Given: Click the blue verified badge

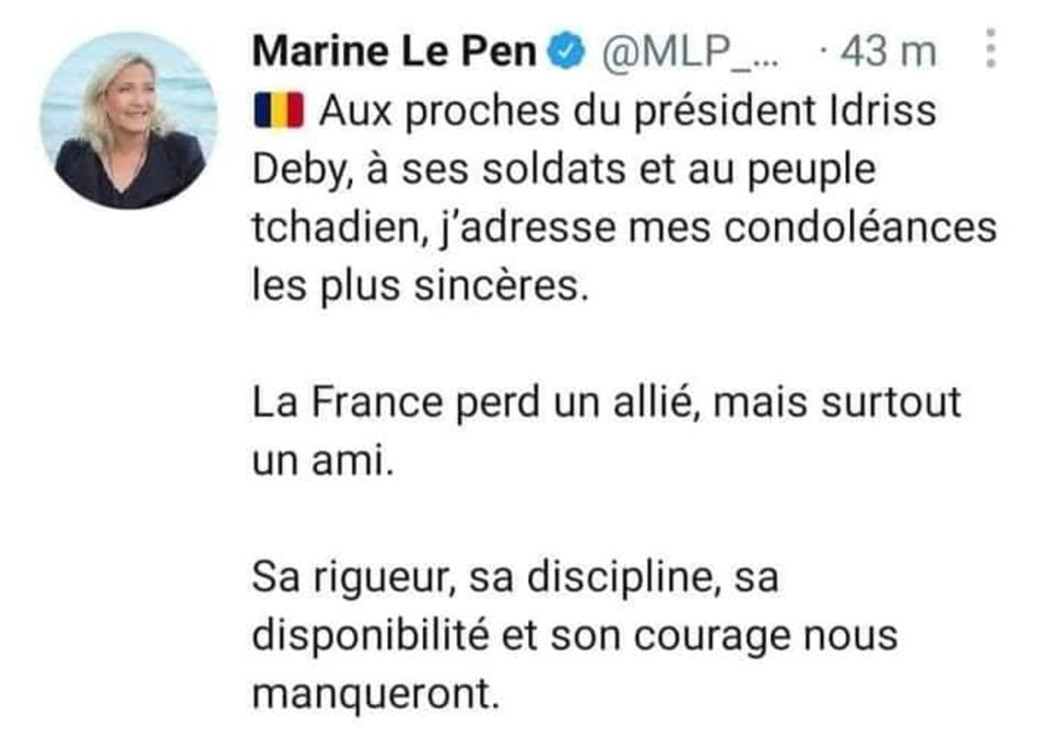Looking at the screenshot, I should [x=567, y=51].
